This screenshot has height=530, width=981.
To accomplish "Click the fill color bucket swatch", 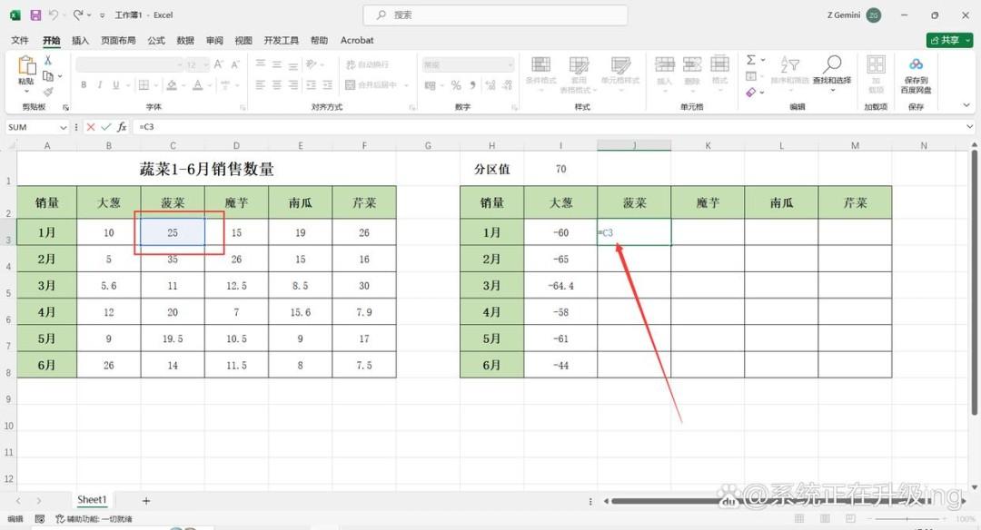I will (x=172, y=85).
